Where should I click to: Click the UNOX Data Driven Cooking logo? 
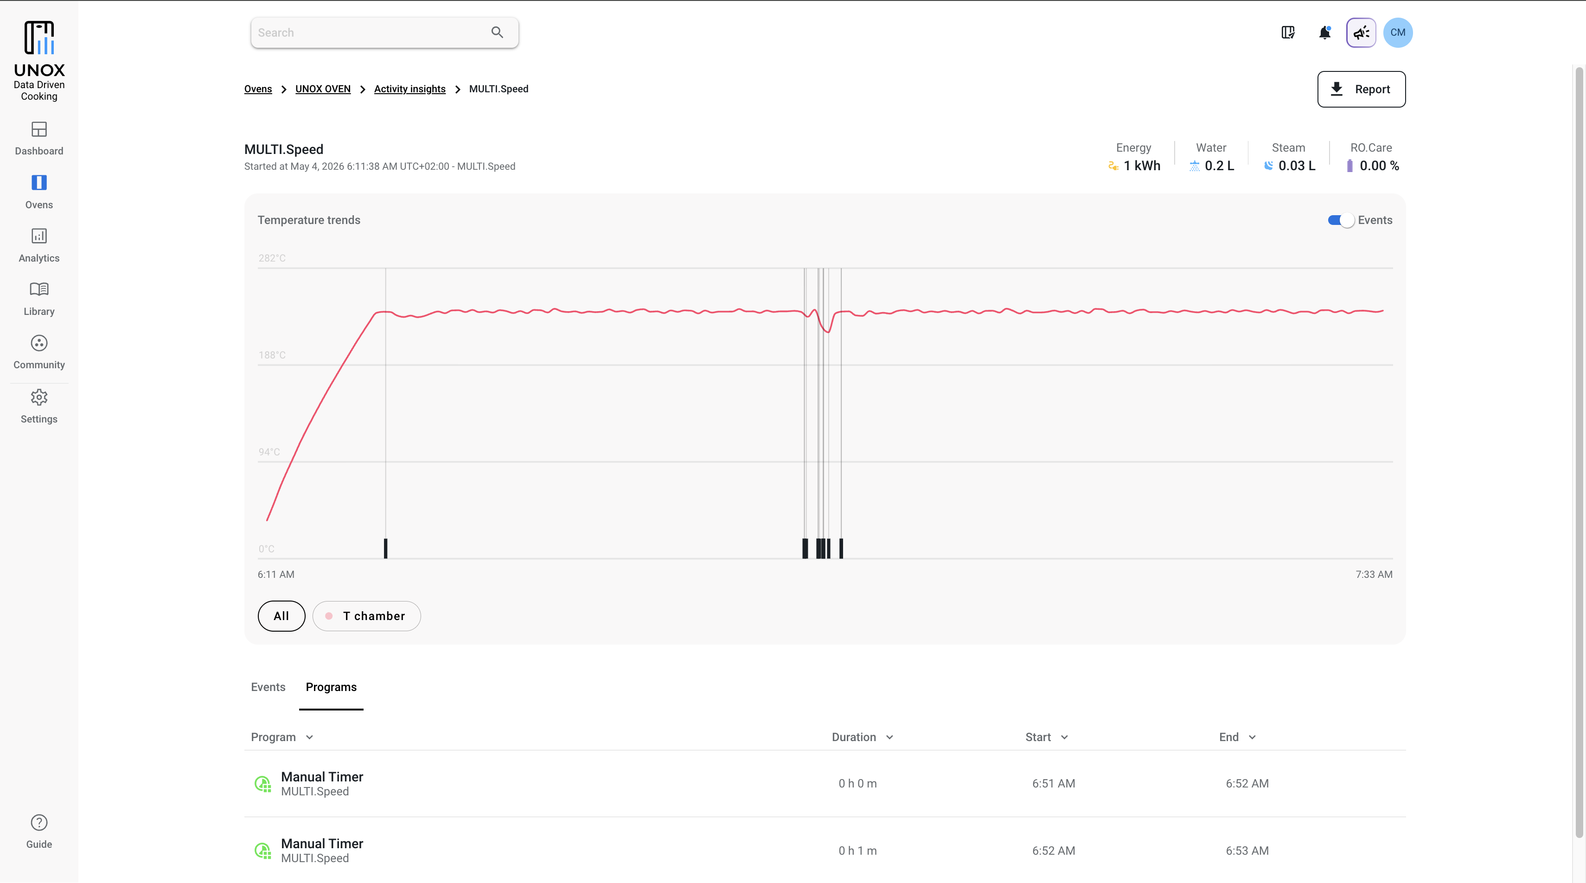pos(39,61)
